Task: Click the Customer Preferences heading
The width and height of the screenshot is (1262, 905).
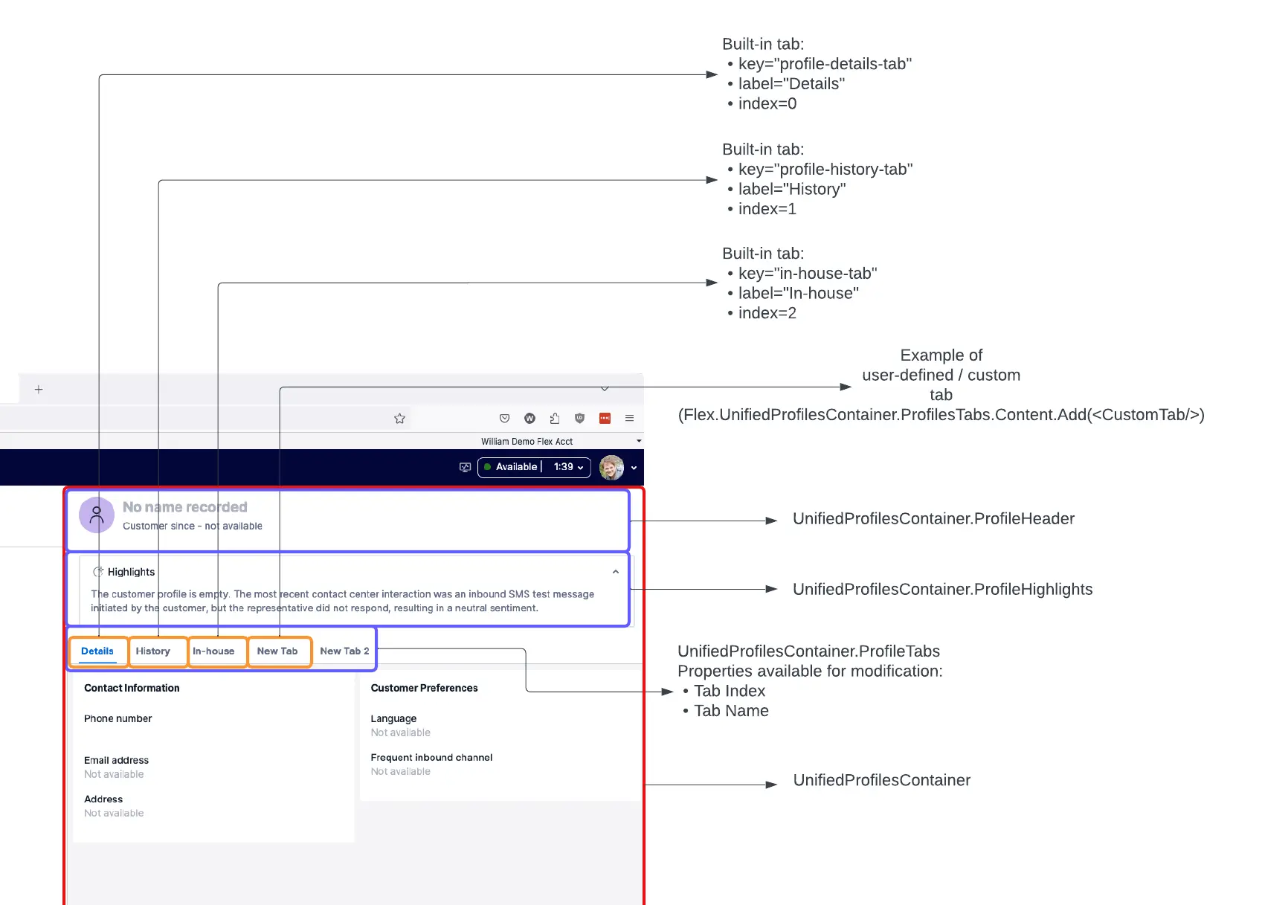Action: (x=424, y=689)
